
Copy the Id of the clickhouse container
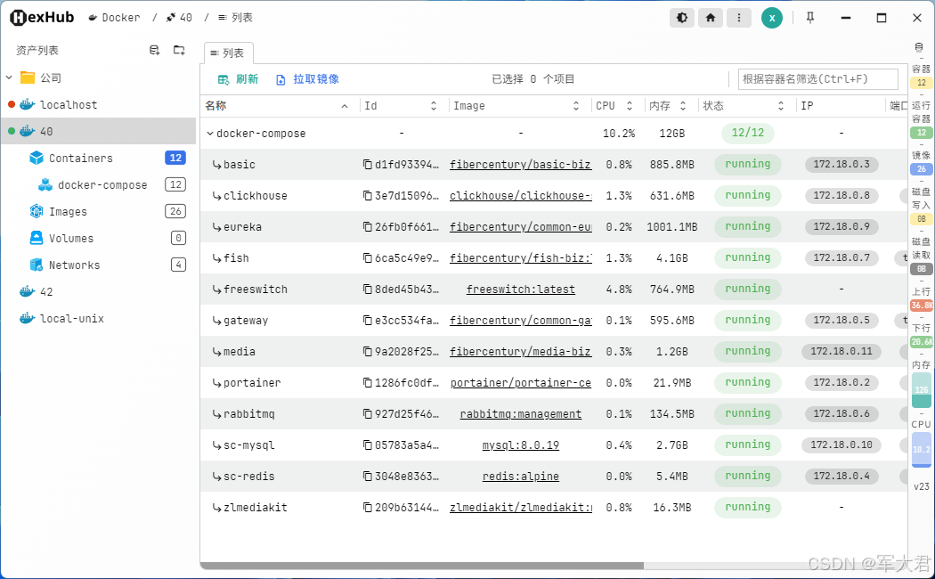coord(367,196)
